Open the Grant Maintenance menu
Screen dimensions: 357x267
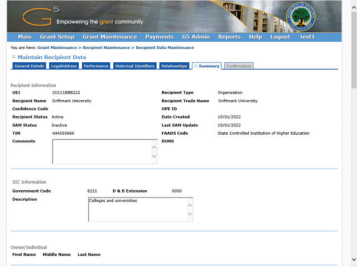[x=109, y=37]
